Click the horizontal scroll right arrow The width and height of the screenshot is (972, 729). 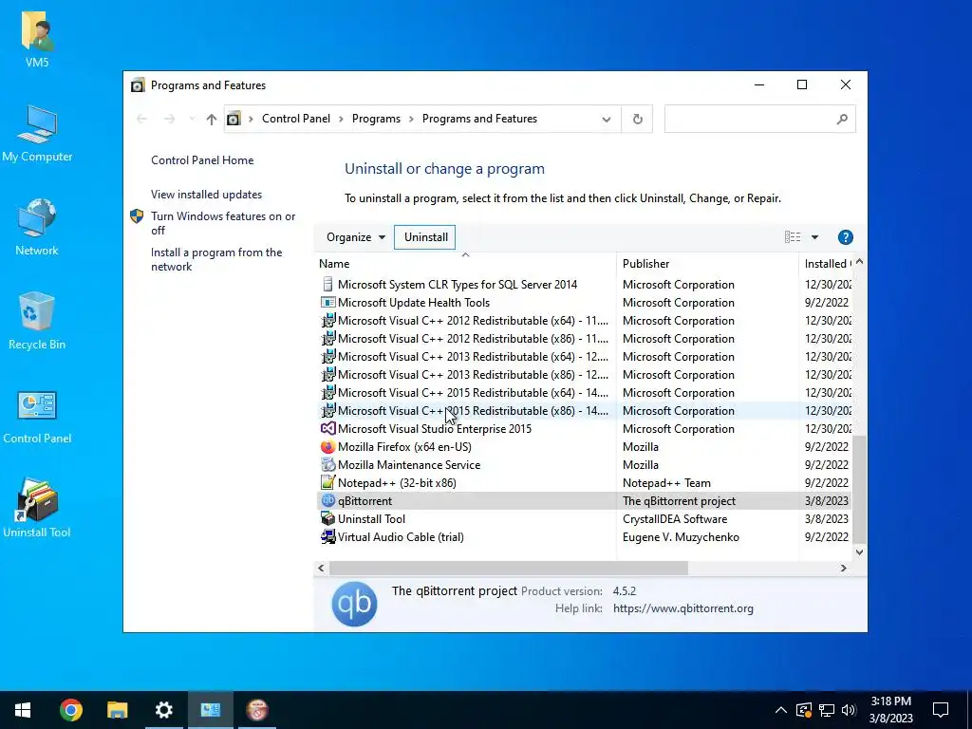click(843, 568)
